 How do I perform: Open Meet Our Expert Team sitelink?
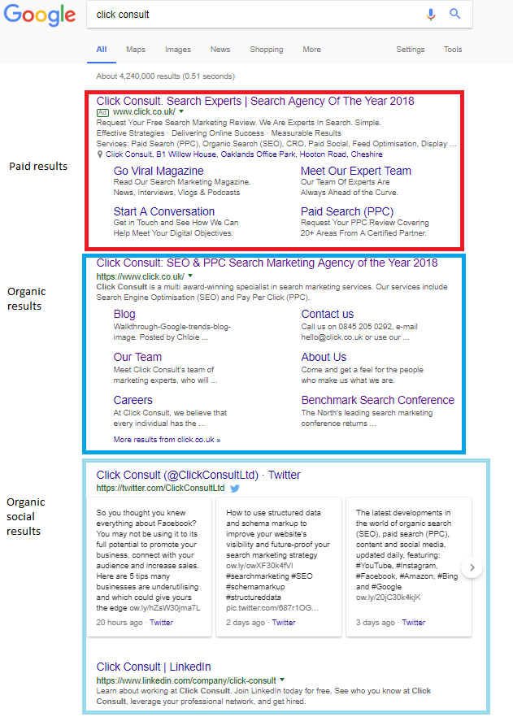pos(356,171)
